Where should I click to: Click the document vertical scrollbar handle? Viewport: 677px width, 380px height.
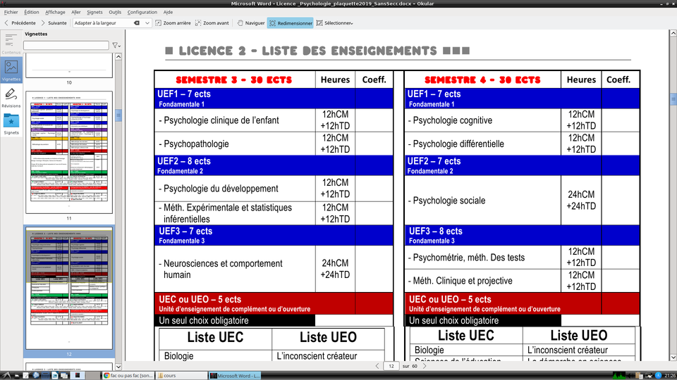(673, 99)
